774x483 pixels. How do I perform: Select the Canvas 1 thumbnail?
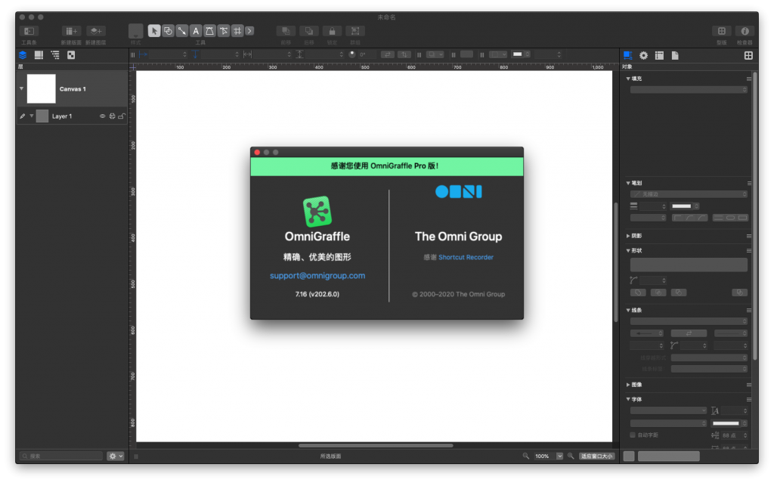point(41,89)
